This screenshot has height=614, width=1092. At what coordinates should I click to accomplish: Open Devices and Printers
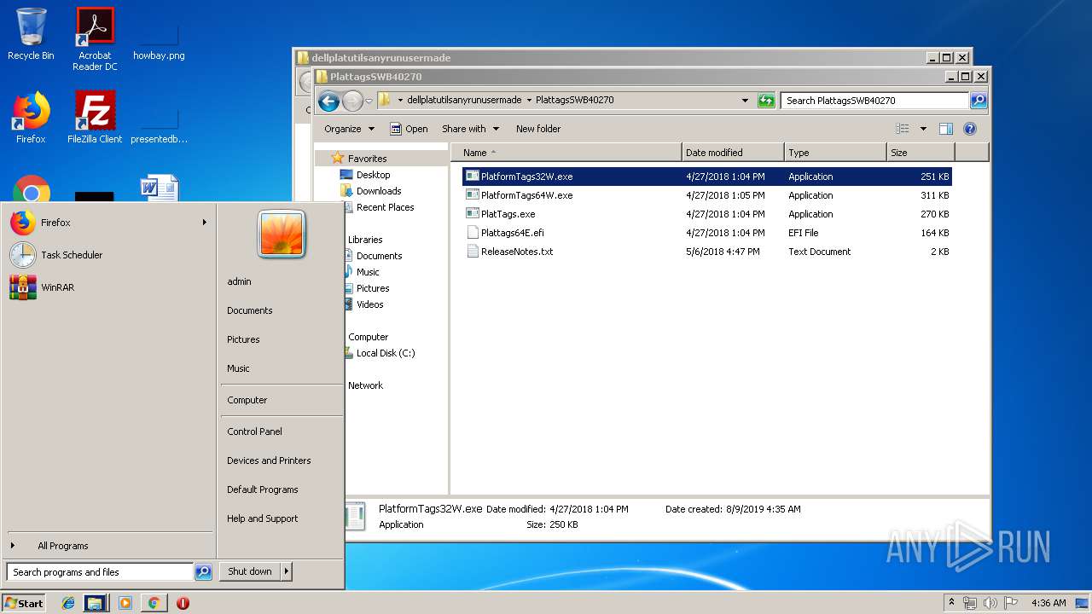[x=269, y=460]
